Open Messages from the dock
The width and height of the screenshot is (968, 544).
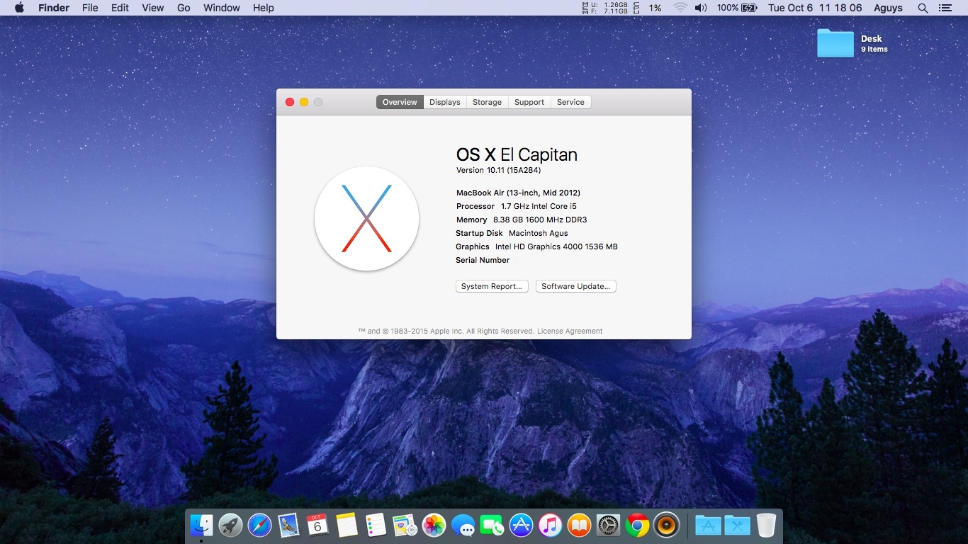[x=463, y=525]
